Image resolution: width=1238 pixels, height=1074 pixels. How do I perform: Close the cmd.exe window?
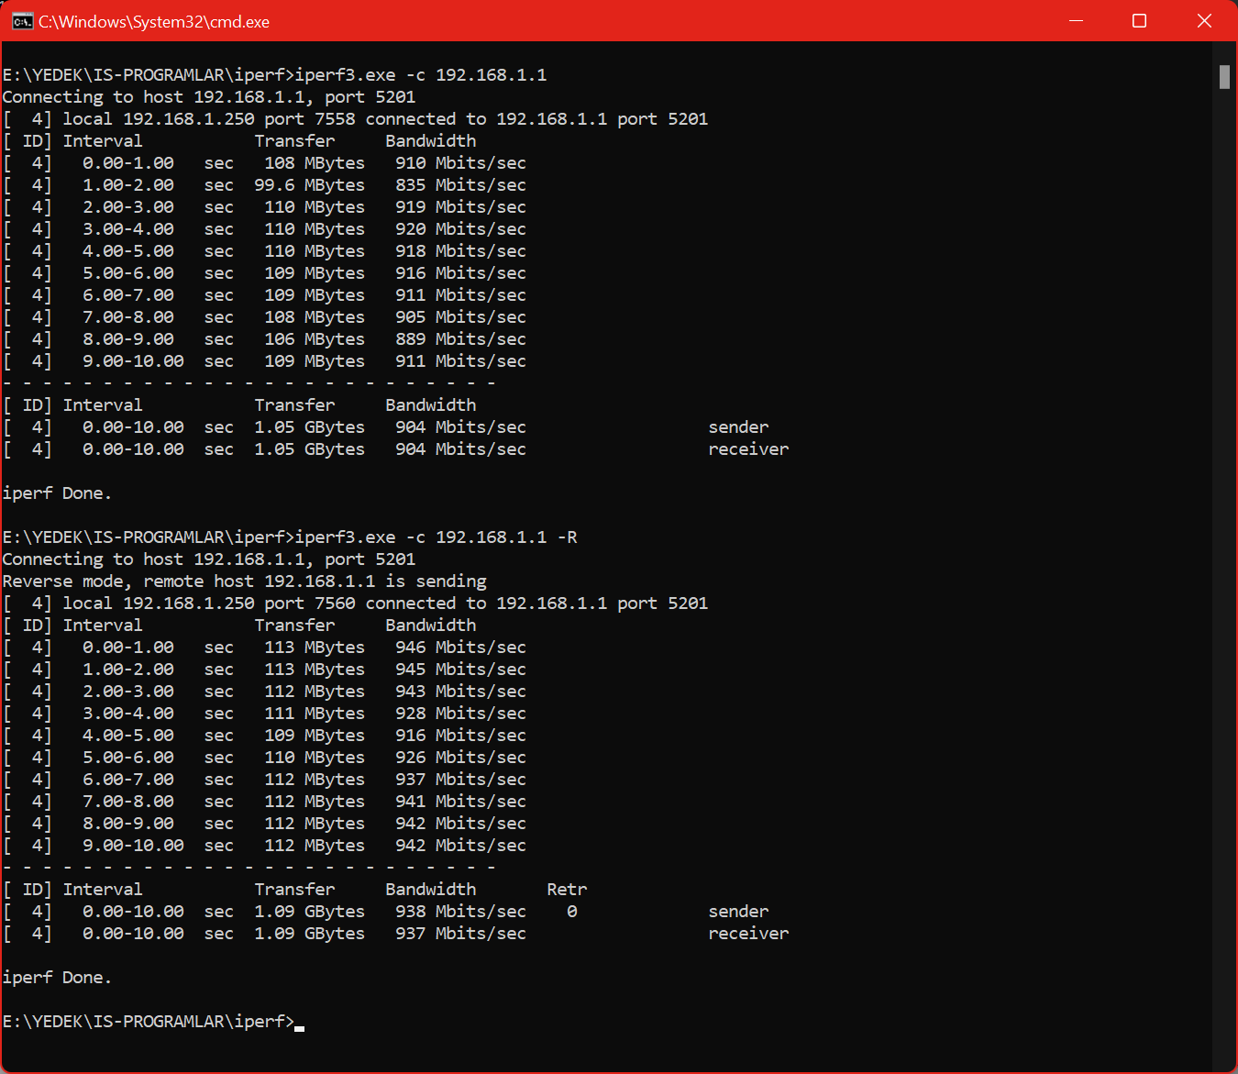[x=1204, y=21]
